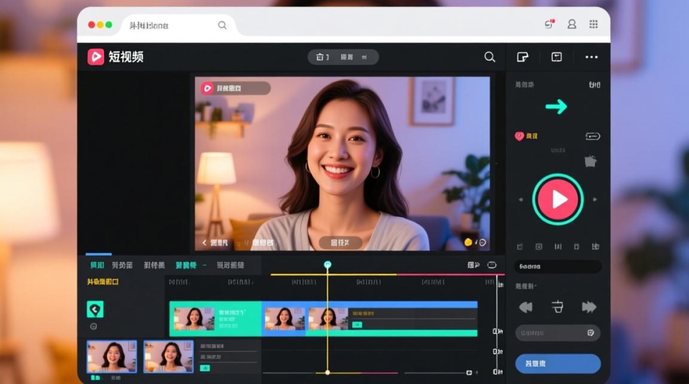Image resolution: width=689 pixels, height=384 pixels.
Task: Switch to the fifth timeline tab
Action: pos(230,265)
